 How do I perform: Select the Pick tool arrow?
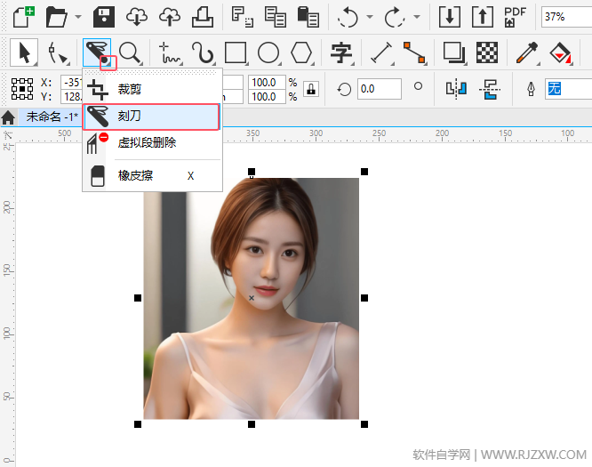(23, 52)
